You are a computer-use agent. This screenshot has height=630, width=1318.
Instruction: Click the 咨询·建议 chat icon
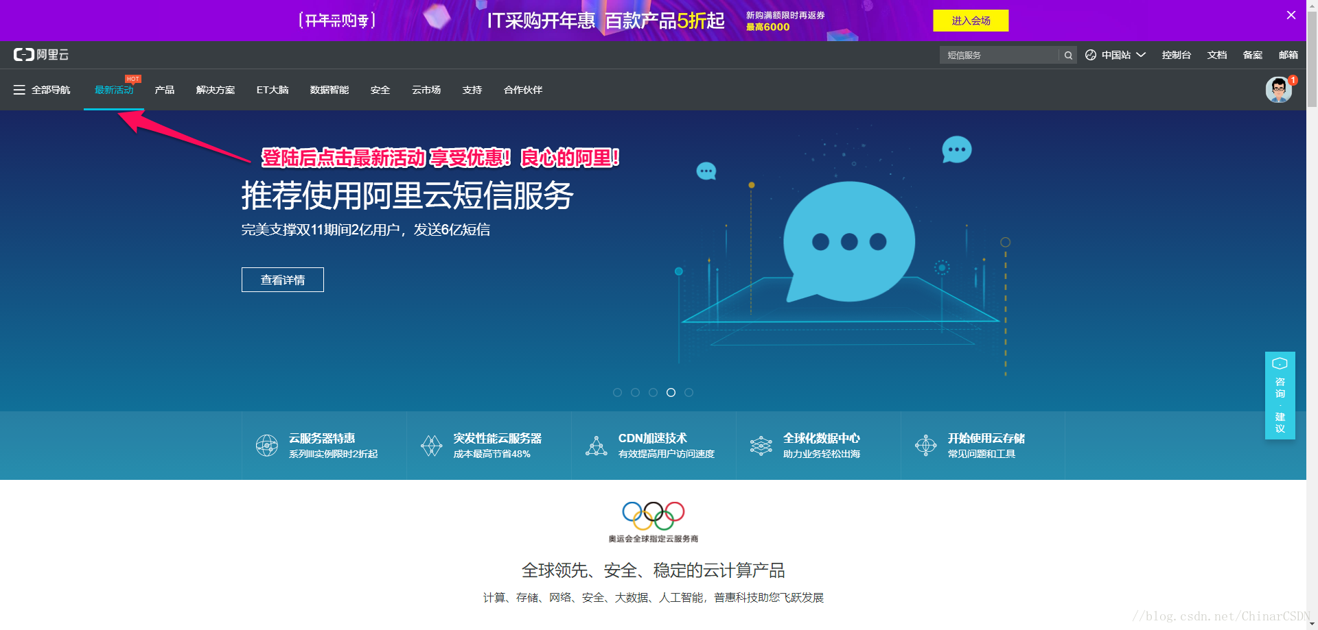coord(1280,363)
